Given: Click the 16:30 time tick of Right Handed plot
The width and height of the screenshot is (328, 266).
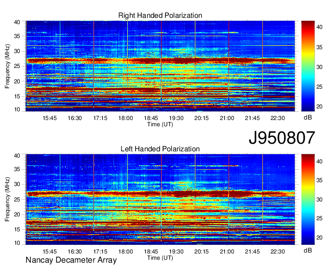Looking at the screenshot, I should click(x=75, y=118).
